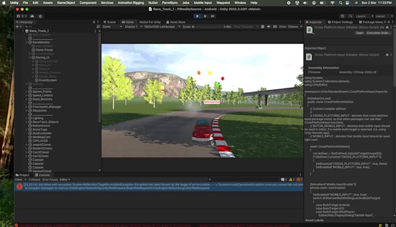396x227 pixels.
Task: Open the Asset Store tab
Action: point(175,22)
